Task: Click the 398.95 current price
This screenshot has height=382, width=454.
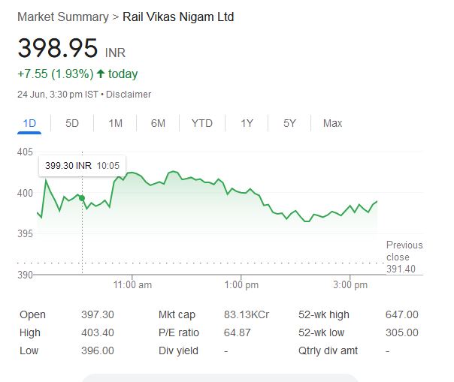Action: tap(58, 49)
